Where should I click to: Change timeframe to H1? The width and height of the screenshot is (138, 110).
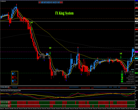pyautogui.click(x=51, y=2)
